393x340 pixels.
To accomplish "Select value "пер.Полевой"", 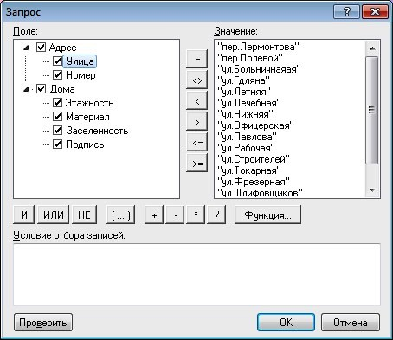I will pyautogui.click(x=250, y=58).
